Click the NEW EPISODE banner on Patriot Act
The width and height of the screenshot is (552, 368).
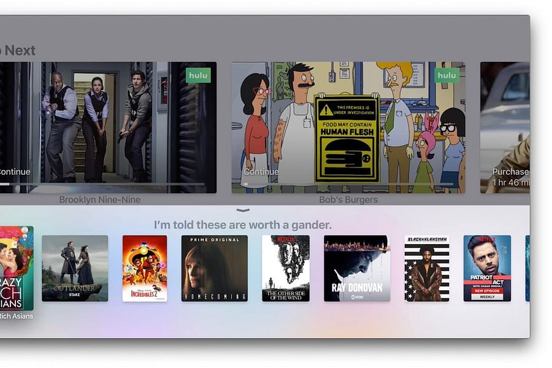(x=487, y=291)
